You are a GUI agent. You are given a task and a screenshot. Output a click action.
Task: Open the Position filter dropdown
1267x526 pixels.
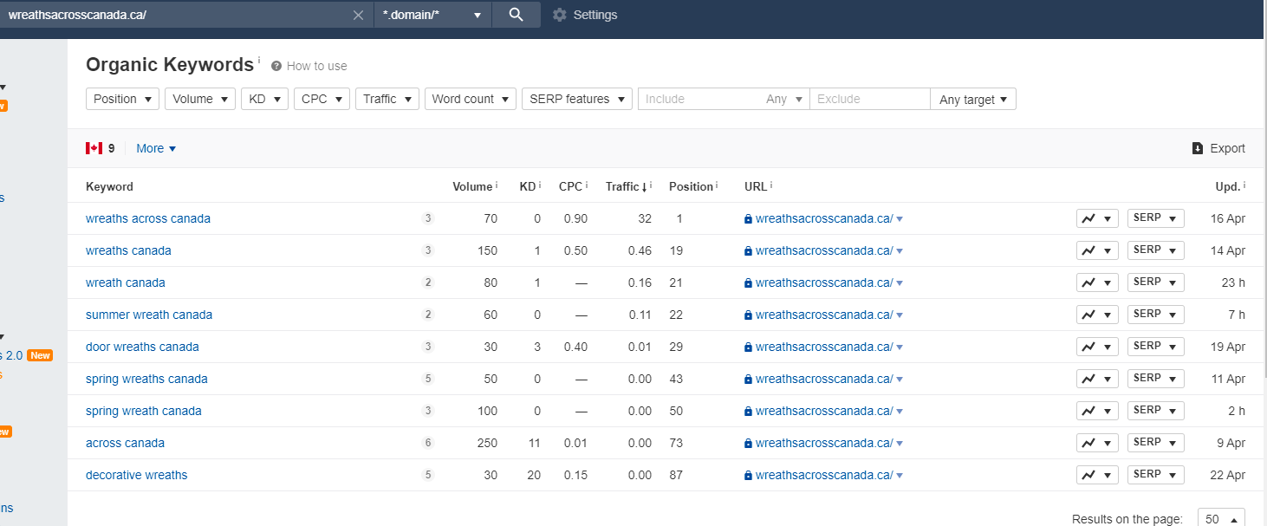click(x=122, y=99)
